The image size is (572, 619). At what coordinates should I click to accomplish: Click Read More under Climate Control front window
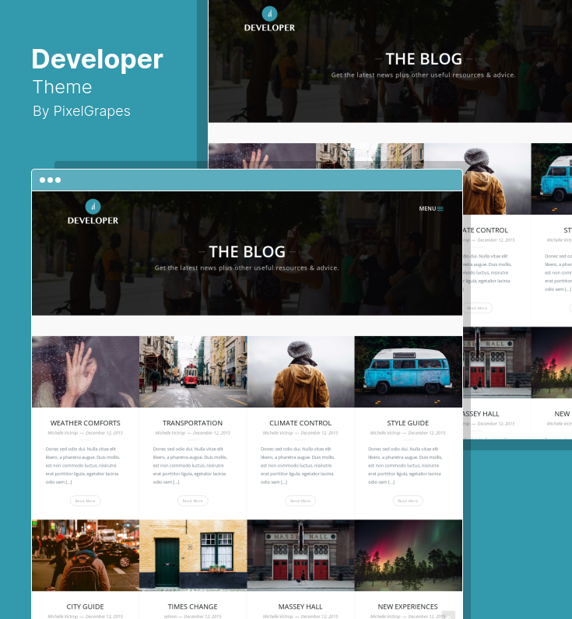[x=300, y=501]
